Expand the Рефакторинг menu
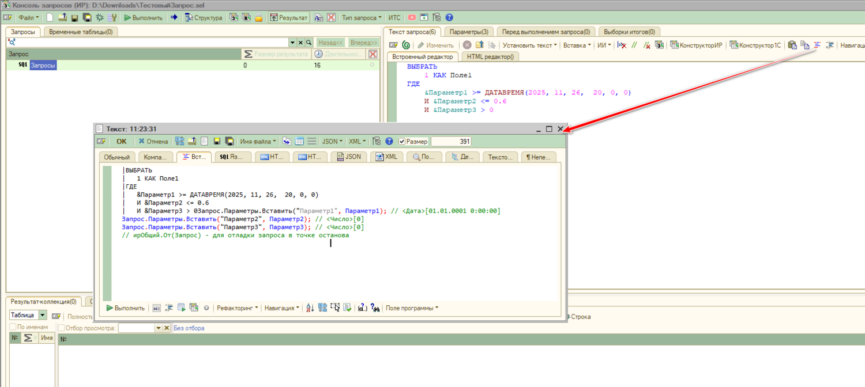 coord(237,308)
